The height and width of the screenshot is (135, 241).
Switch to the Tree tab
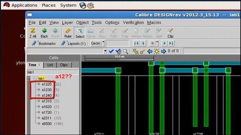[x=35, y=65]
